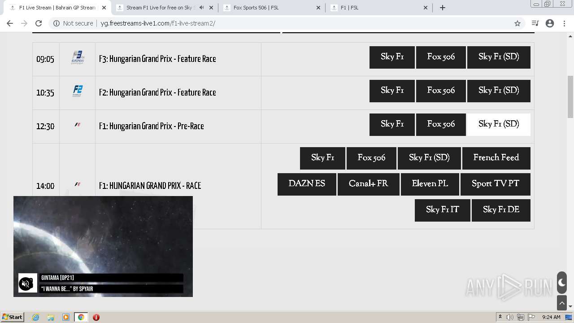The image size is (574, 323).
Task: View site info for Not secure page
Action: point(73,23)
